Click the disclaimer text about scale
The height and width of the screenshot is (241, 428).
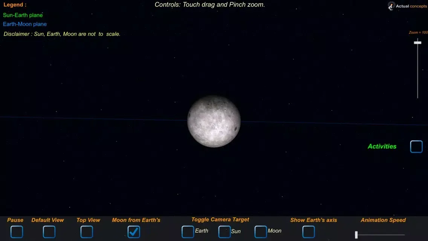tap(62, 34)
